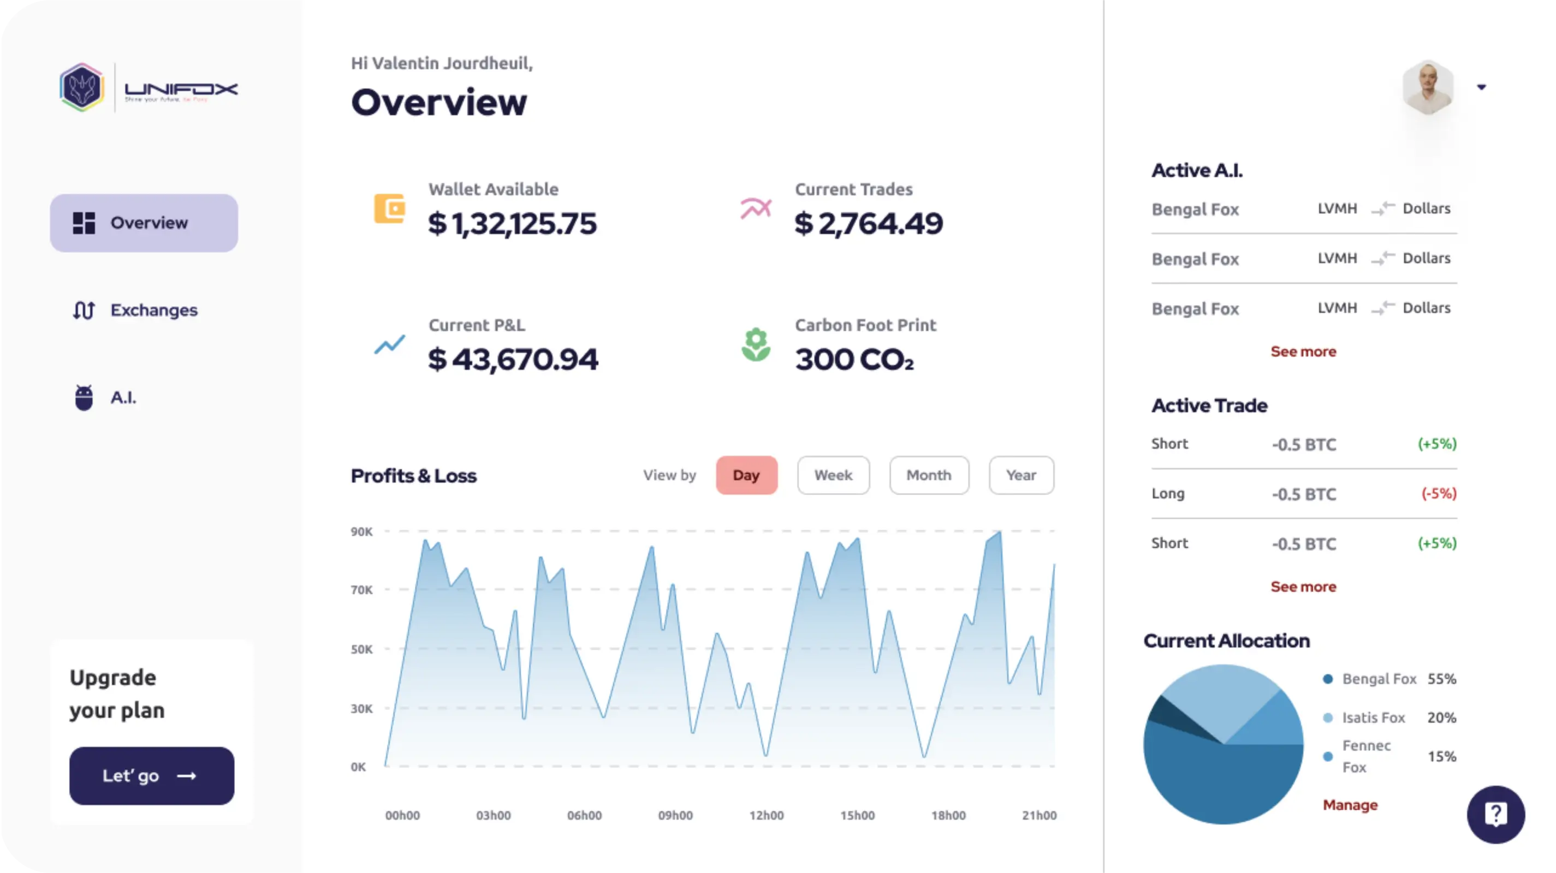Click the blue Current P&L trend icon
The height and width of the screenshot is (873, 1556).
pos(390,344)
